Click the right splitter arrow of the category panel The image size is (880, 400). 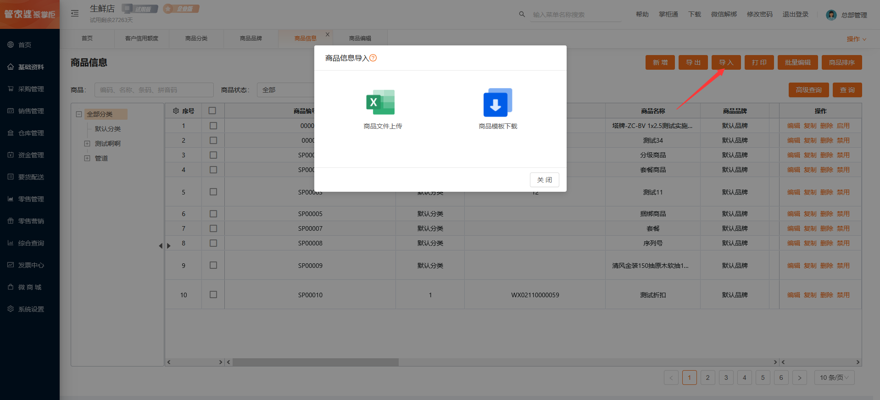[x=169, y=246]
